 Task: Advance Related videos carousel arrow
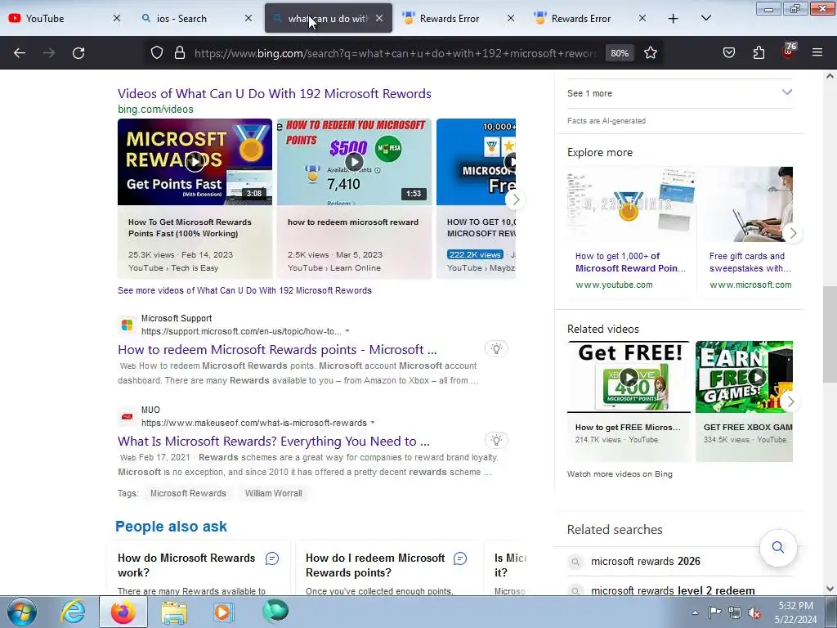[790, 401]
